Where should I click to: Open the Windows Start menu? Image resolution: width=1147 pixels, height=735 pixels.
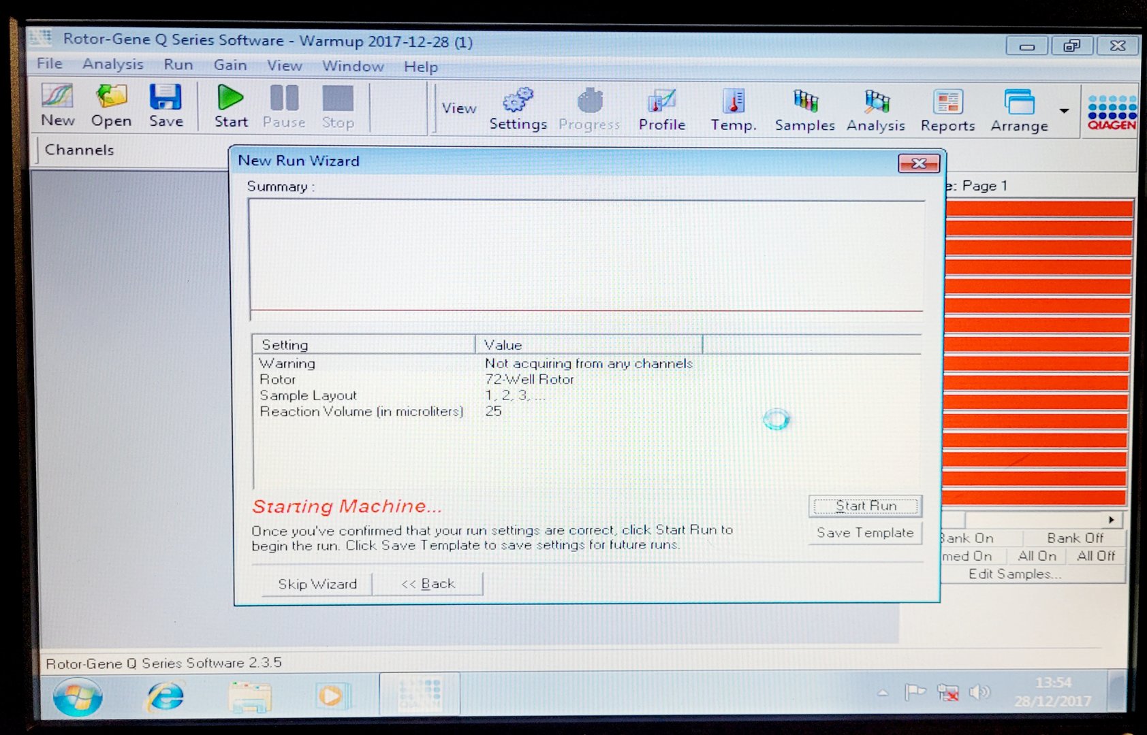pyautogui.click(x=78, y=696)
